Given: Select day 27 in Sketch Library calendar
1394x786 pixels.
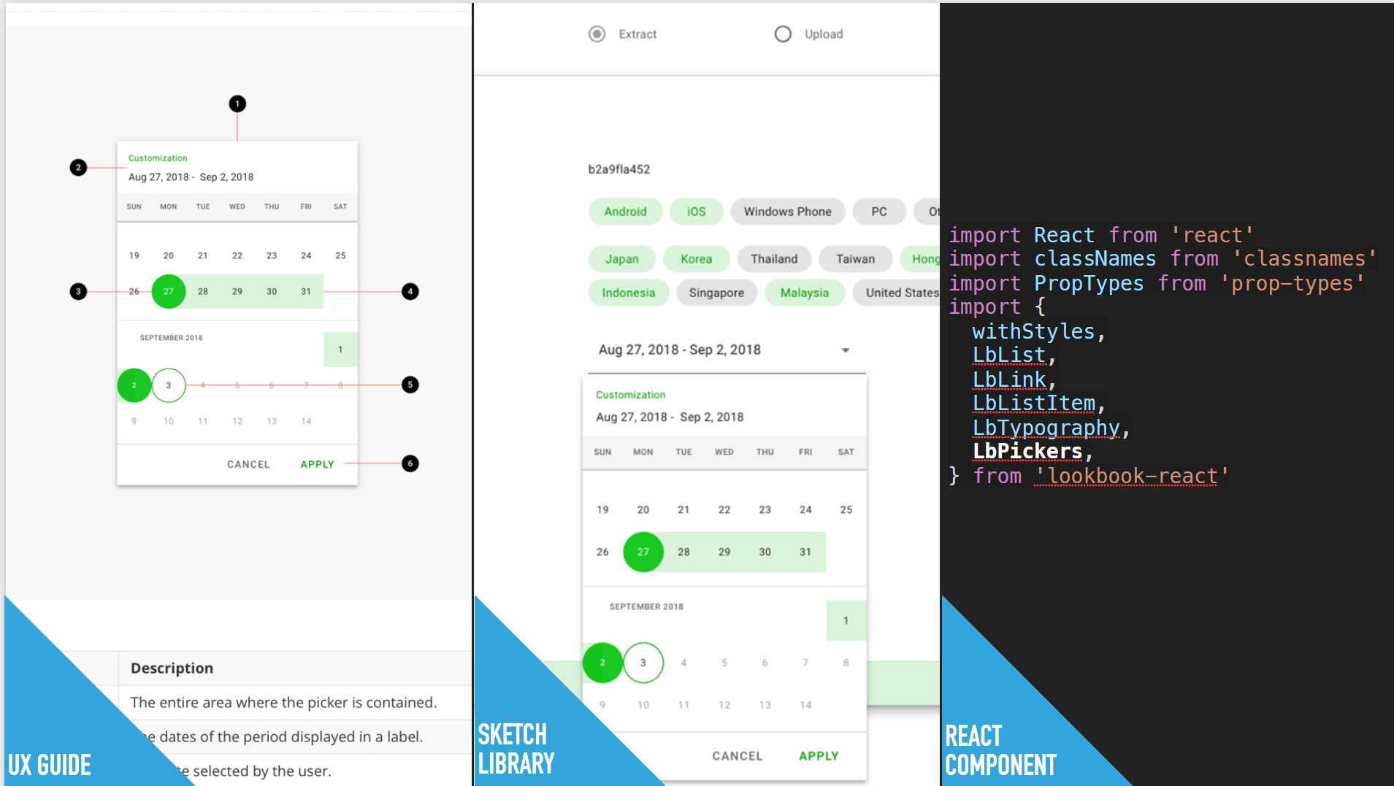Looking at the screenshot, I should 643,552.
